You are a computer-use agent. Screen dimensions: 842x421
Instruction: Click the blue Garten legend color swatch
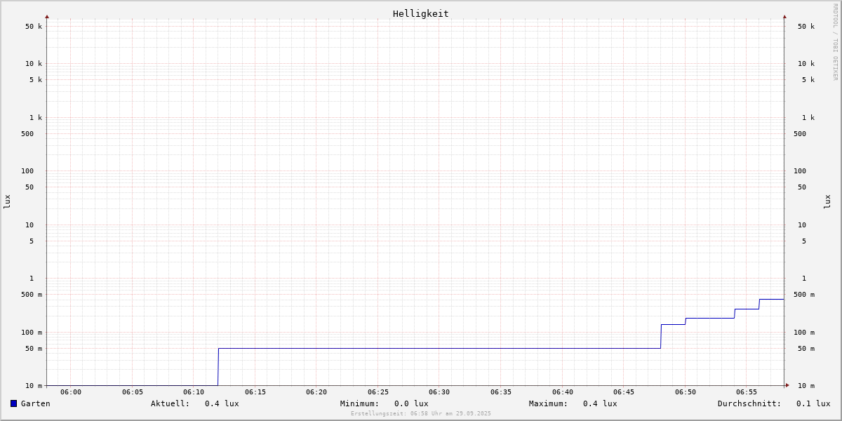pos(13,403)
